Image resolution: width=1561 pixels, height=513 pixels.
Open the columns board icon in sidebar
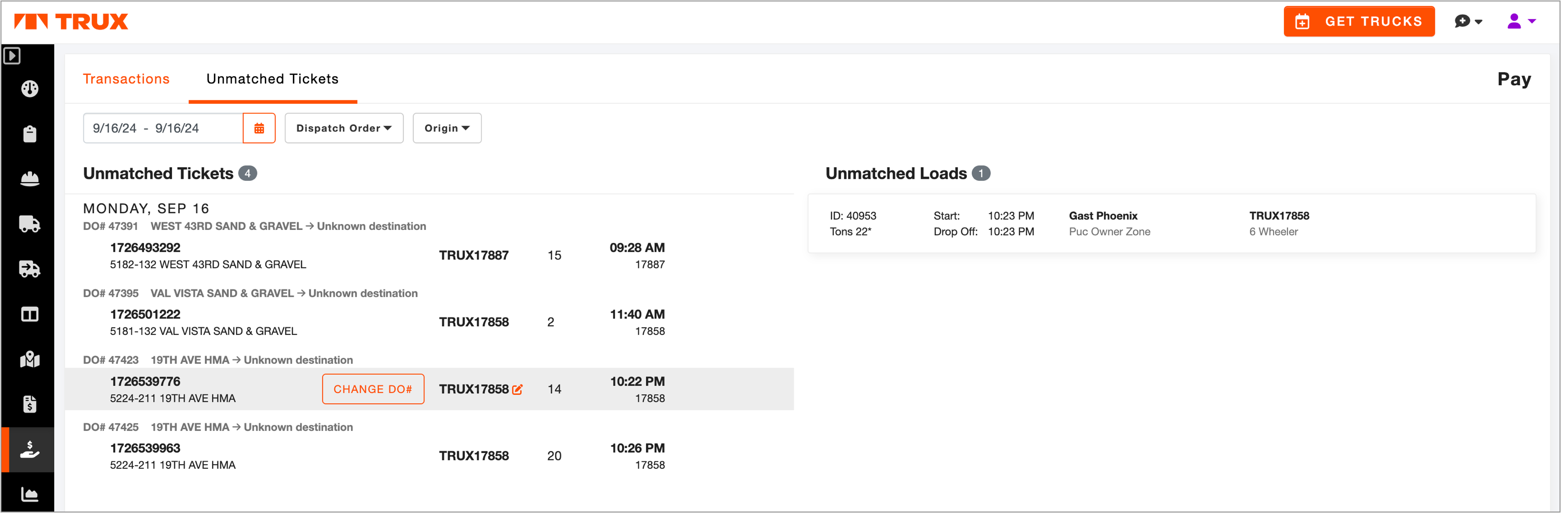tap(30, 314)
